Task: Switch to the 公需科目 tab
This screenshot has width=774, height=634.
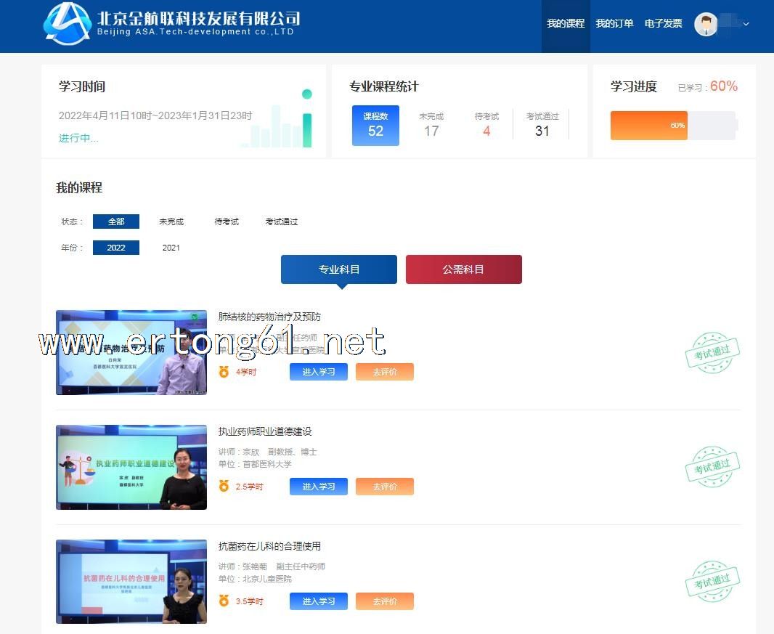Action: coord(463,269)
